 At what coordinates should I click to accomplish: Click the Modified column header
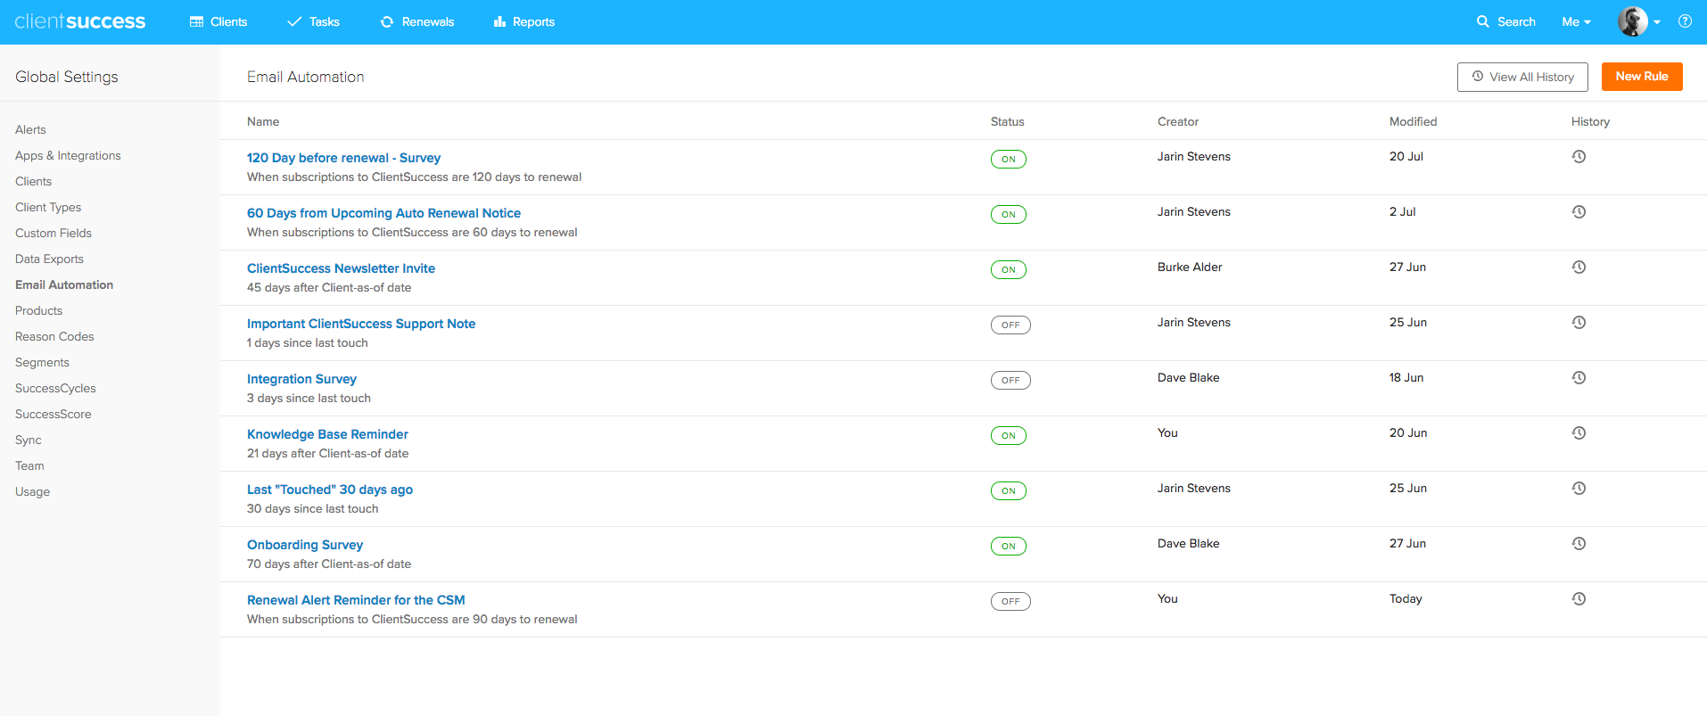point(1413,121)
